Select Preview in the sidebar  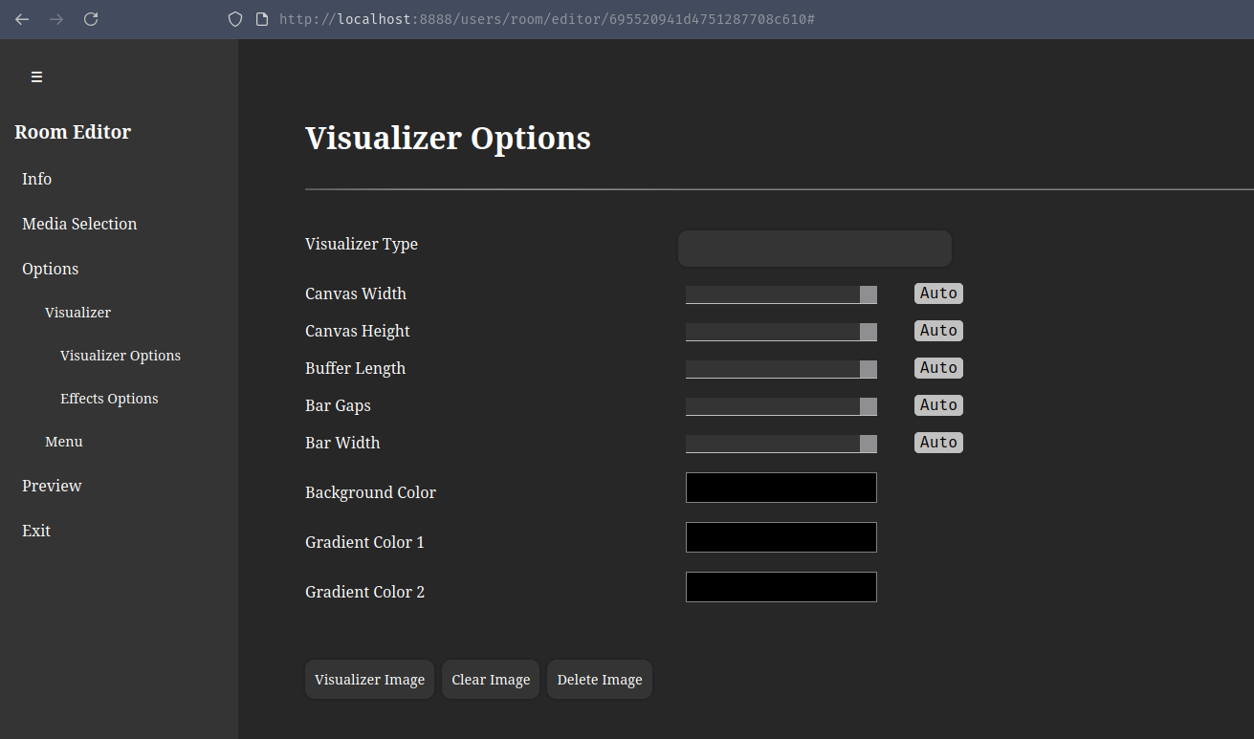click(x=52, y=486)
